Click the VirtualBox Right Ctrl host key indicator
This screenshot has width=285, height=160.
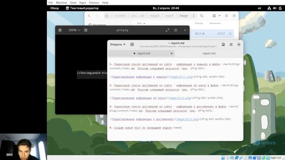coord(276,158)
